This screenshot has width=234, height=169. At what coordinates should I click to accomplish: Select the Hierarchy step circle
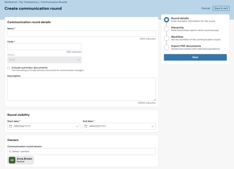click(167, 29)
